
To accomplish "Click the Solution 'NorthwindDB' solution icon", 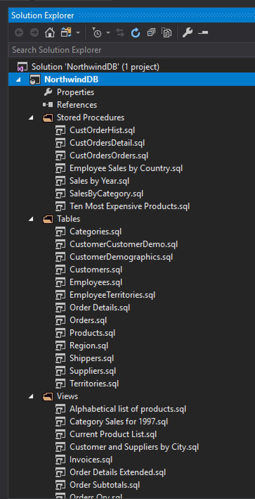I will [22, 67].
